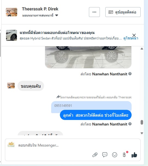Click the forwarded reply arrow icon
Image resolution: width=148 pixels, height=166 pixels.
point(58,97)
